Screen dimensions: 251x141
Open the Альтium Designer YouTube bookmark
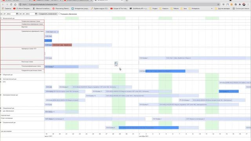(22, 9)
